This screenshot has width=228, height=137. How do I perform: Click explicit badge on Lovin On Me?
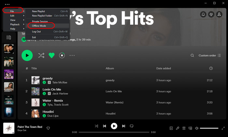point(49,93)
